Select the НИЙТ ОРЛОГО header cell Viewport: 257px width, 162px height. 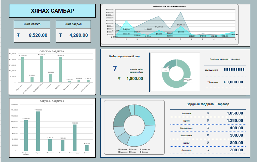[x=32, y=24]
